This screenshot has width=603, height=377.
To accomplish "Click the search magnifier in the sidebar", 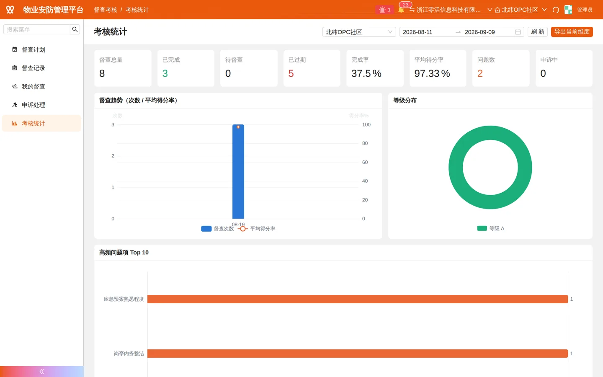I will point(75,29).
